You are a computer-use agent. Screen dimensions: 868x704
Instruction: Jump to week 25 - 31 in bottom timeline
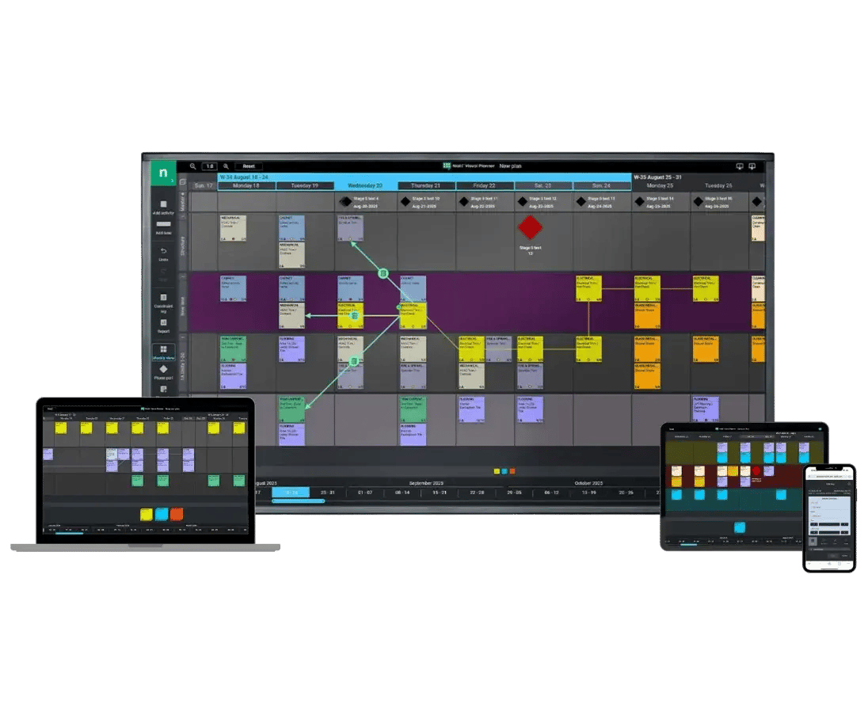point(328,493)
